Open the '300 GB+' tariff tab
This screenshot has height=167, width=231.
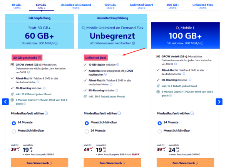click(173, 6)
